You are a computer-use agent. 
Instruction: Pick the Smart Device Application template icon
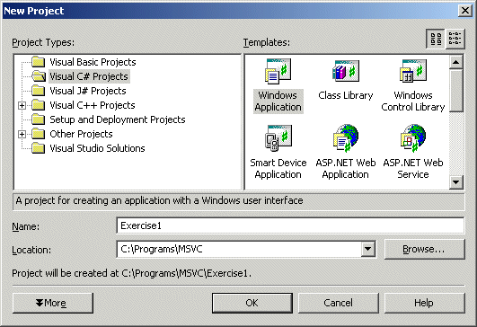click(278, 138)
